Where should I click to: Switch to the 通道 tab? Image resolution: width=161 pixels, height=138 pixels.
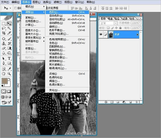110,18
